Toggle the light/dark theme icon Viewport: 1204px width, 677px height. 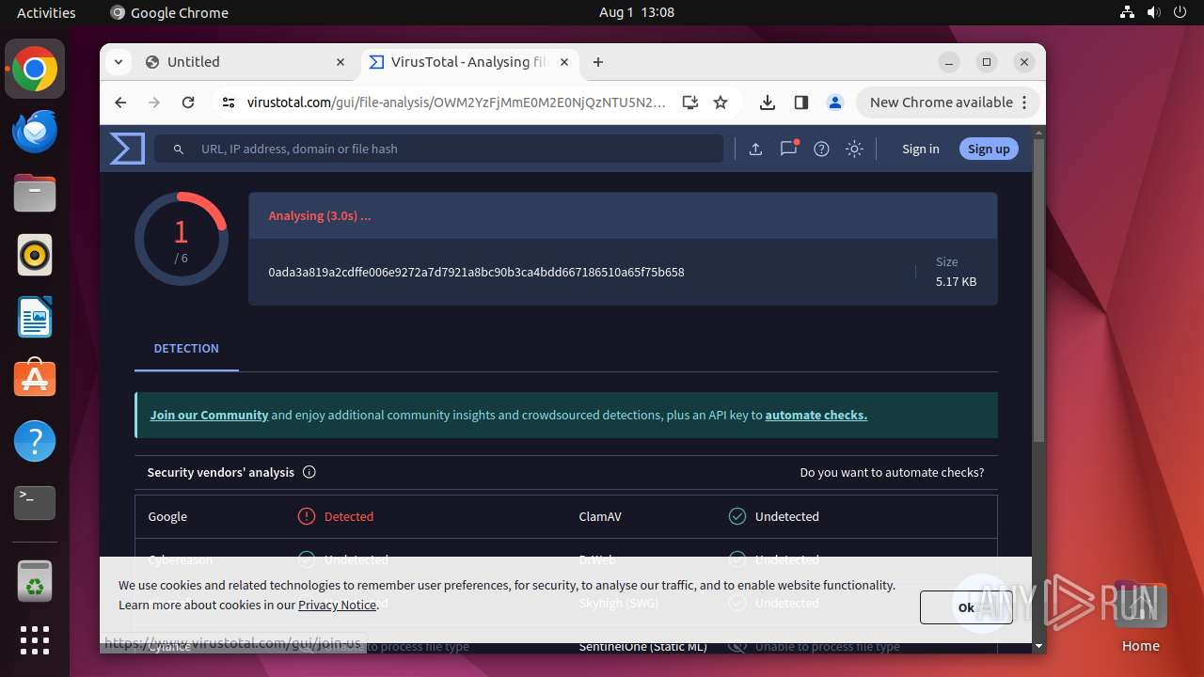click(854, 149)
